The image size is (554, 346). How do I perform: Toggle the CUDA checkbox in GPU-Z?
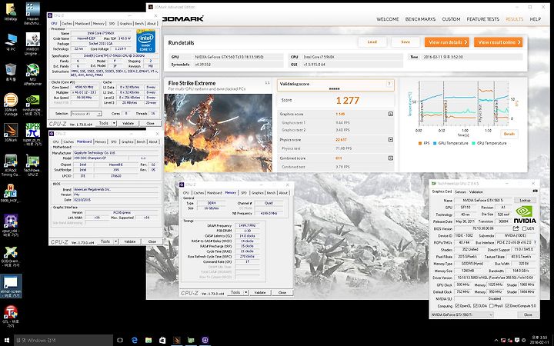click(476, 306)
